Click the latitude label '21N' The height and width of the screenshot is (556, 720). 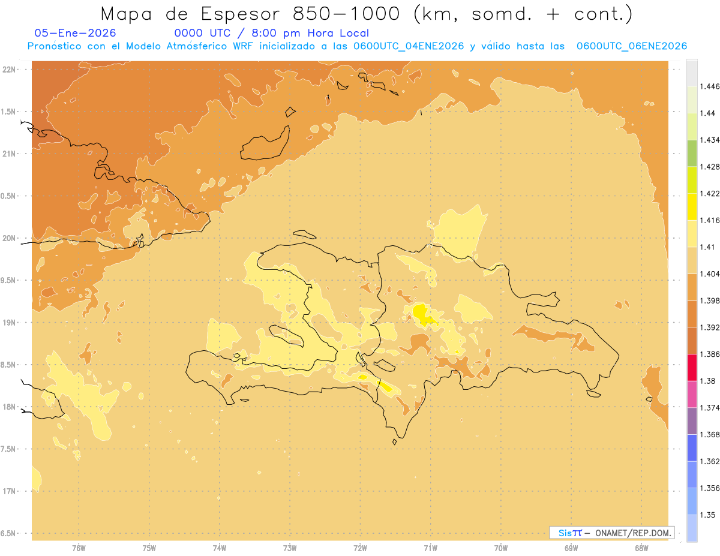coord(10,154)
